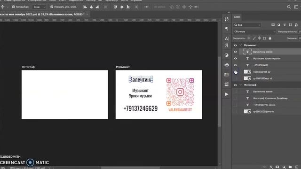This screenshot has height=169, width=301.
Task: Collapse the Музыкант group chevron
Action: (241, 45)
